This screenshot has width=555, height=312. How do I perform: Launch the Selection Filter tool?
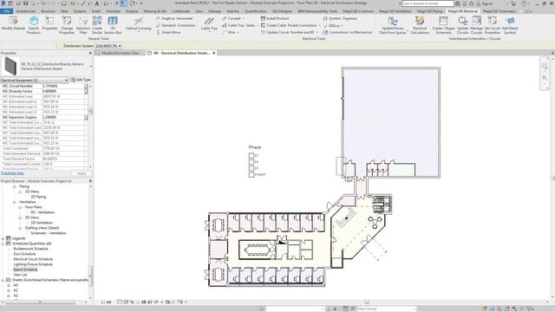coord(83,25)
